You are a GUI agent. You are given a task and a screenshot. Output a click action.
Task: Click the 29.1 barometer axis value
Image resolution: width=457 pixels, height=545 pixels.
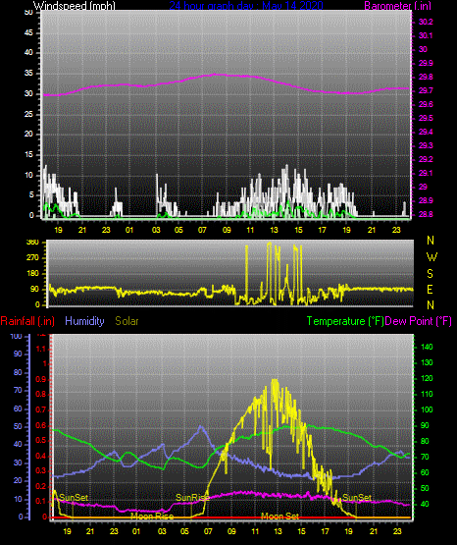426,173
